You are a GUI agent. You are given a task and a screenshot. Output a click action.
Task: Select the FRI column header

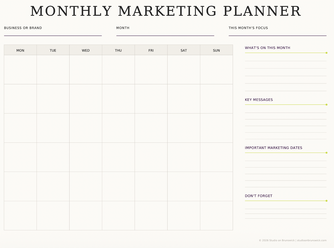(151, 50)
